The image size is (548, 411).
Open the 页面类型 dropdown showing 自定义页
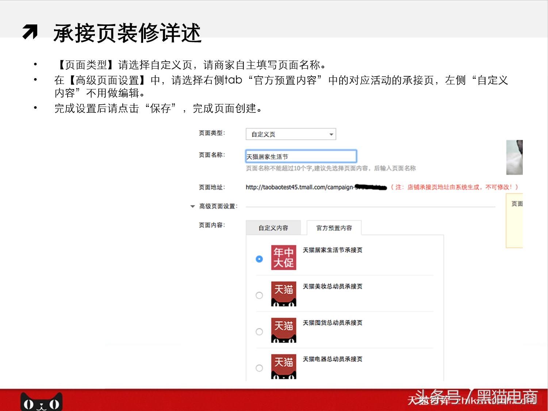click(x=290, y=134)
